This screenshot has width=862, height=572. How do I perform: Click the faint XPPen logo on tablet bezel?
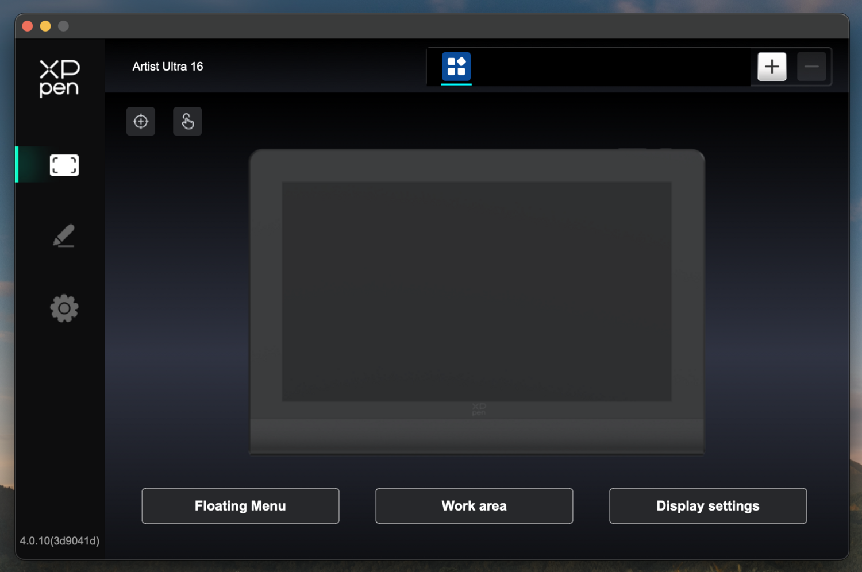[x=479, y=409]
